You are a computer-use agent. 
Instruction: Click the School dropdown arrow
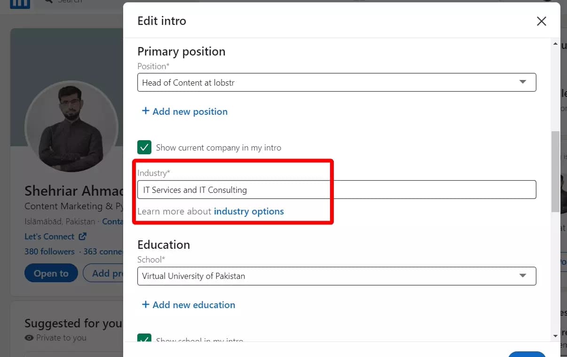[x=523, y=275]
